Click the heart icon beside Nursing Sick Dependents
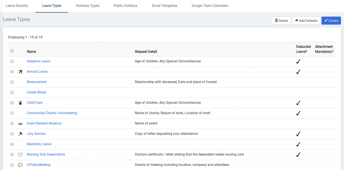This screenshot has height=170, width=344. (x=20, y=155)
